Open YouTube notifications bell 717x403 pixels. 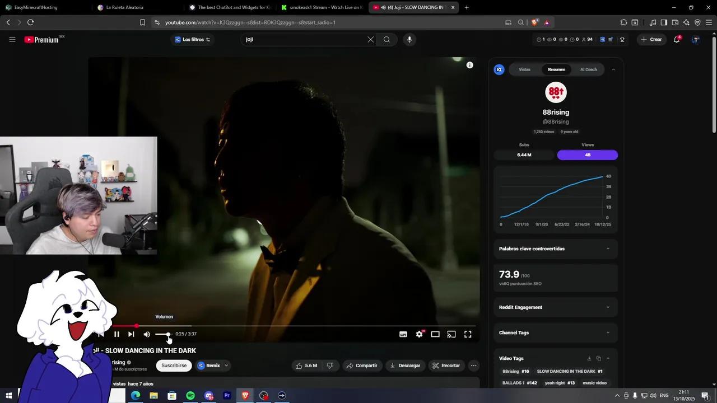[677, 39]
